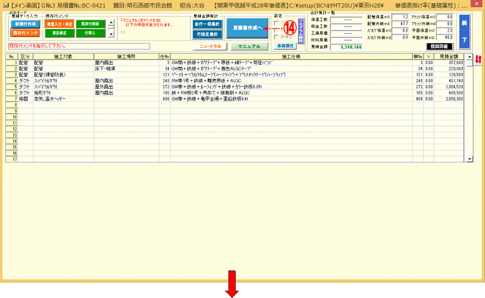Image resolution: width=485 pixels, height=298 pixels.
Task: Click the up arrow beside 既存行メンテ buttons
Action: click(111, 23)
